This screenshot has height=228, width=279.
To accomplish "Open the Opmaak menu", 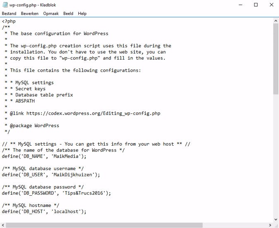I will pos(51,13).
